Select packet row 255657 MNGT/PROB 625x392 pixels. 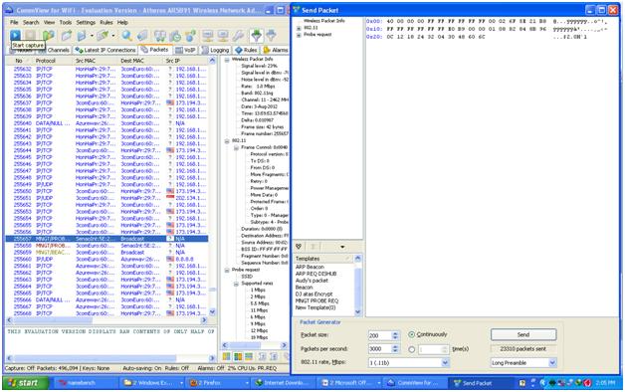pos(106,239)
